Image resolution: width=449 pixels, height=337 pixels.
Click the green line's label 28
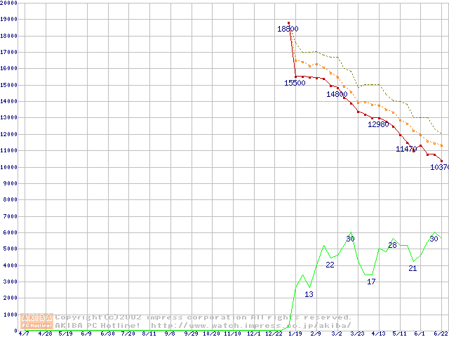[392, 245]
